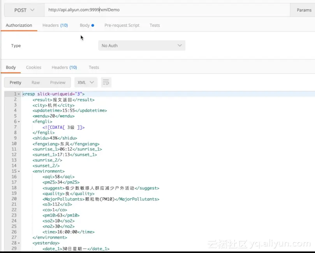Toggle the line wrap icon
This screenshot has width=315, height=253.
106,82
